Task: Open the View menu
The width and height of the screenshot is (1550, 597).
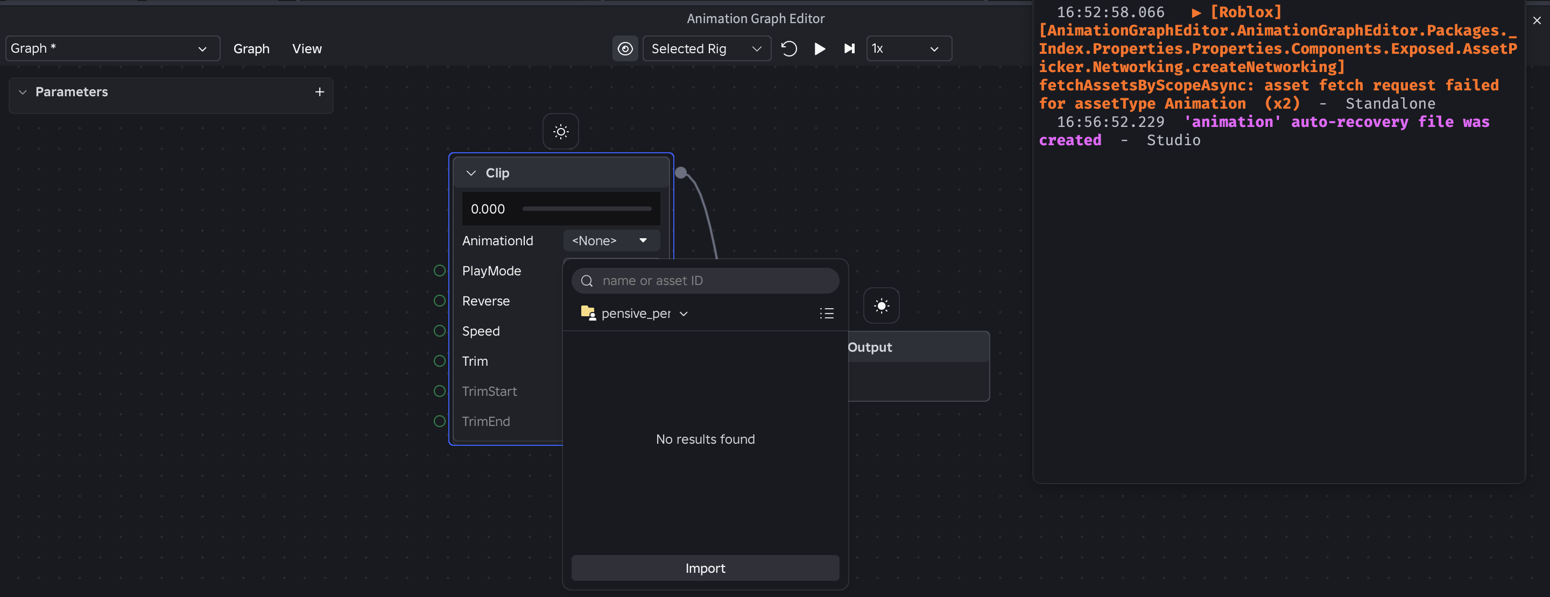Action: [307, 49]
